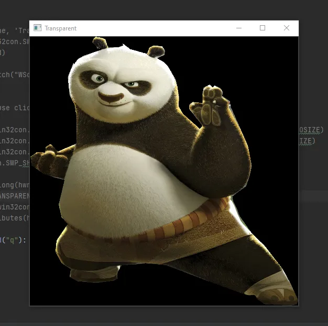Click the 'OSIZE)' code text in the editor
This screenshot has width=328, height=326.
tap(311, 130)
